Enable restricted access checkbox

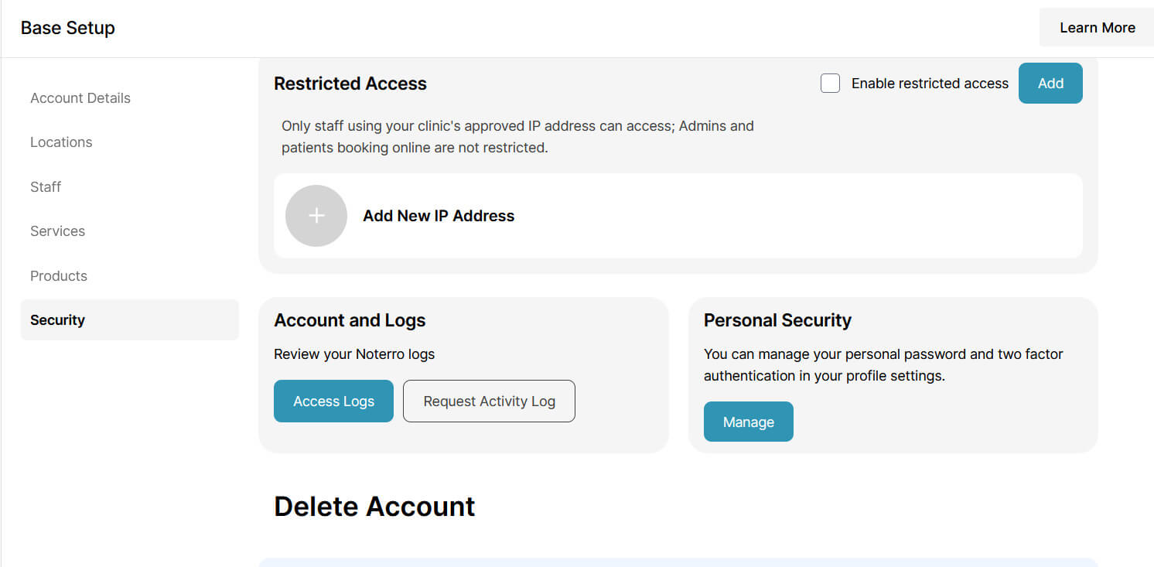830,83
